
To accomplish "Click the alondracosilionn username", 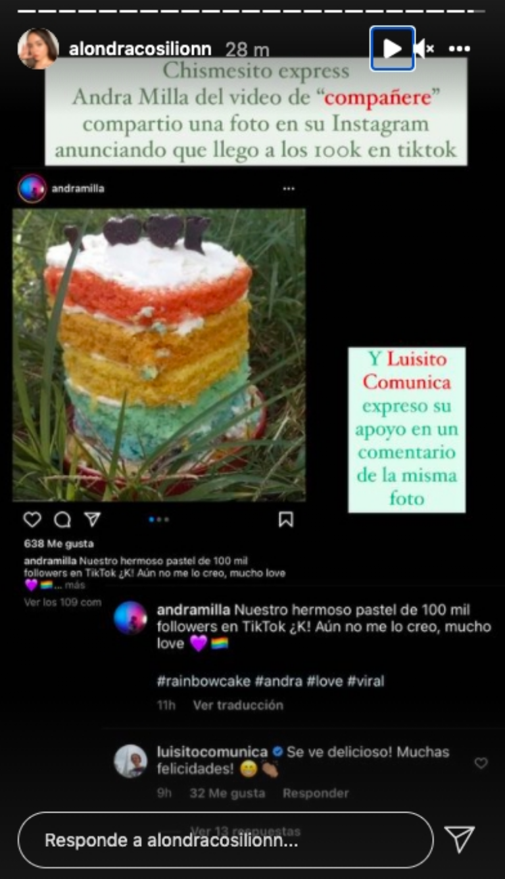I will (x=140, y=49).
